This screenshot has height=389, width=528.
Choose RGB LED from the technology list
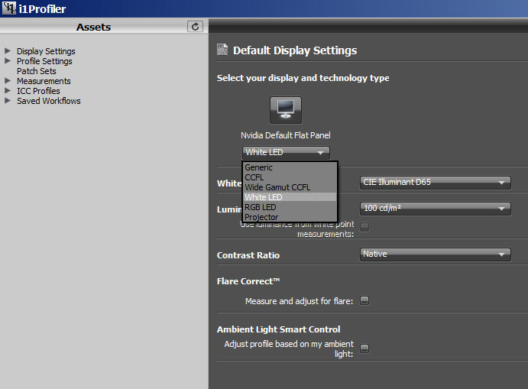(x=290, y=207)
